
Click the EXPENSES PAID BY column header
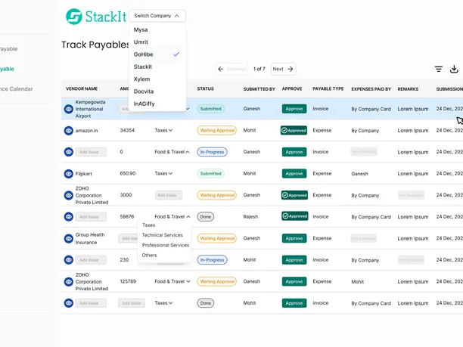[371, 88]
